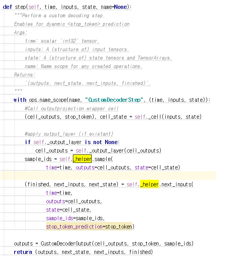The height and width of the screenshot is (257, 244).
Task: Click '(finished, next_inputs, next_state)' tuple assignment
Action: pyautogui.click(x=71, y=184)
